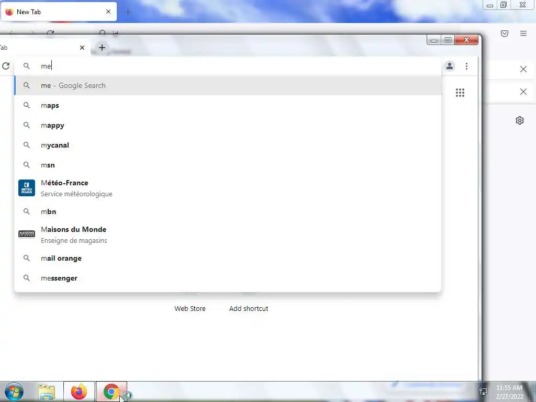Image resolution: width=536 pixels, height=402 pixels.
Task: Choose the 'mbn' suggestion
Action: (228, 211)
